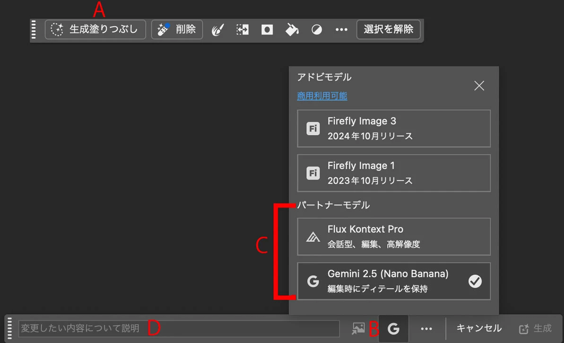The height and width of the screenshot is (343, 564).
Task: Click the prompt field 変更したい内容について説明
Action: coord(179,328)
